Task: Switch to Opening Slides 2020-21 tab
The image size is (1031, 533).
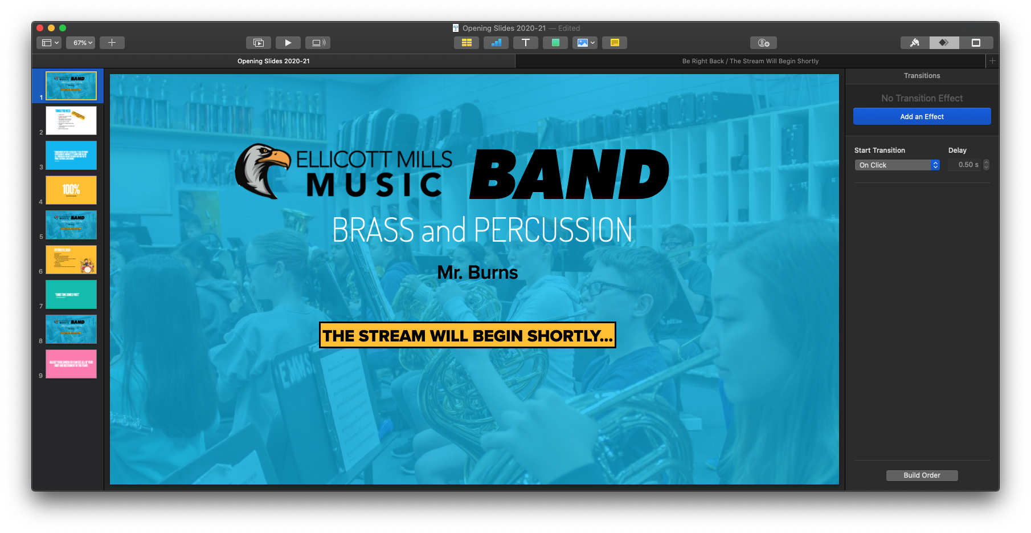Action: (x=273, y=61)
